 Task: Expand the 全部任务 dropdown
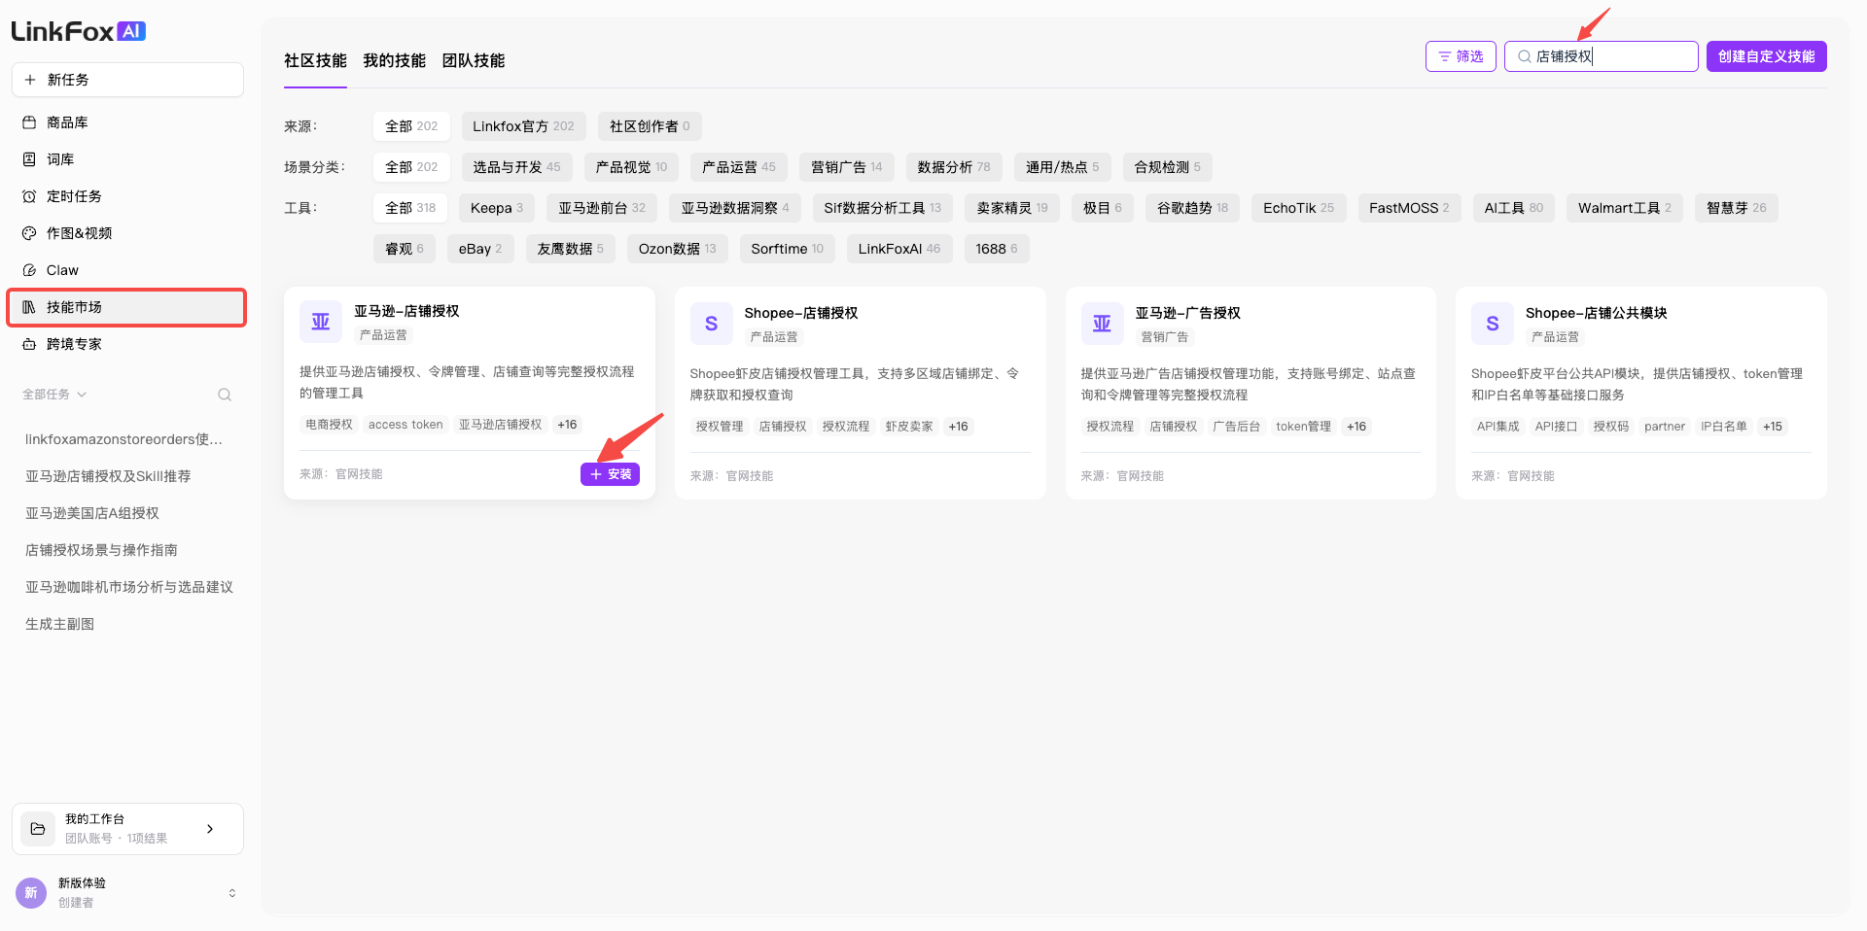pos(54,395)
